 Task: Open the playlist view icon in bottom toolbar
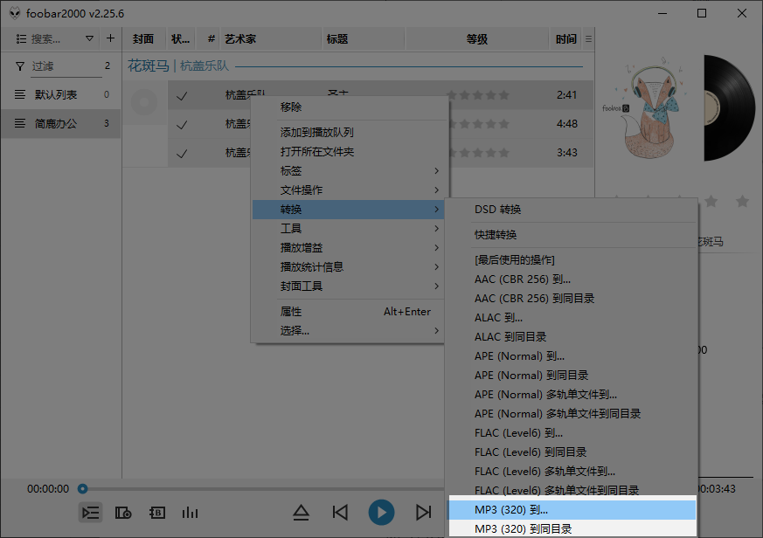(x=90, y=514)
